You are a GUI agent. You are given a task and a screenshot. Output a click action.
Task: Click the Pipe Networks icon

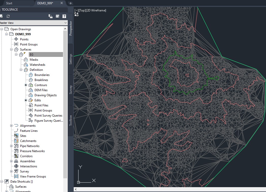(16, 146)
